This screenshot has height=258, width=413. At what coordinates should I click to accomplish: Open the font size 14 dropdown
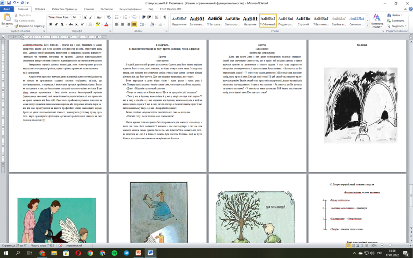(x=80, y=18)
